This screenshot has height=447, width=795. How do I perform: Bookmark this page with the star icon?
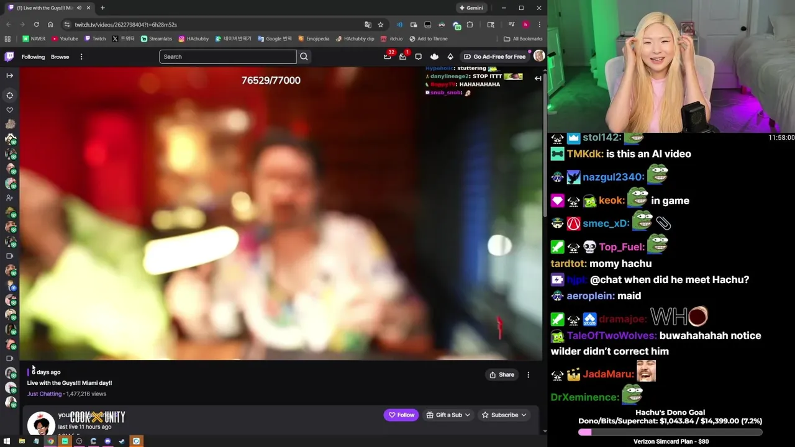pos(380,24)
